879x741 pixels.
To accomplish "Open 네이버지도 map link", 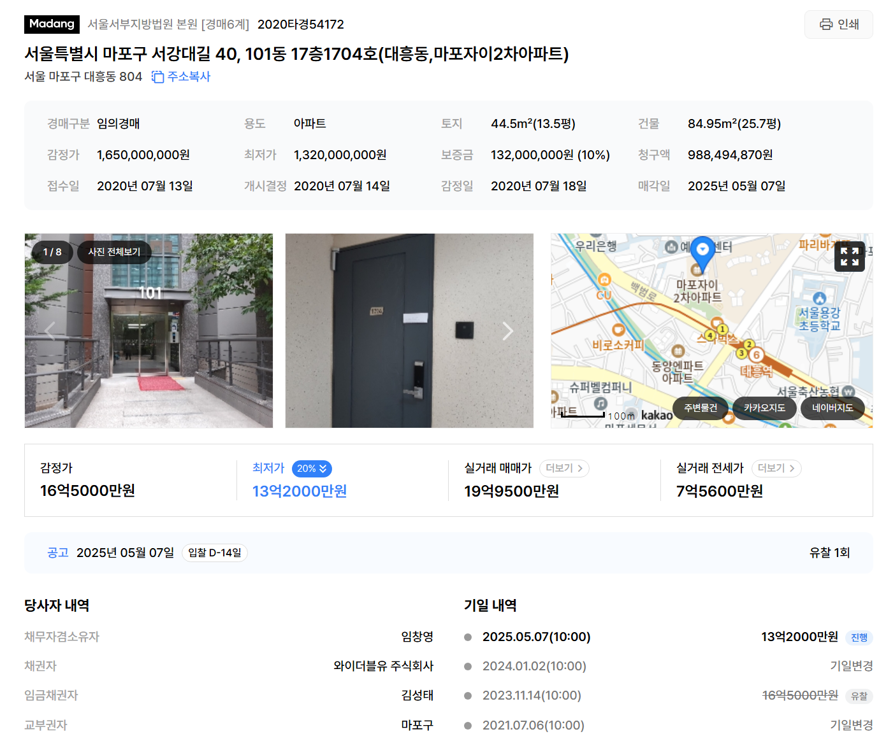I will [x=832, y=408].
